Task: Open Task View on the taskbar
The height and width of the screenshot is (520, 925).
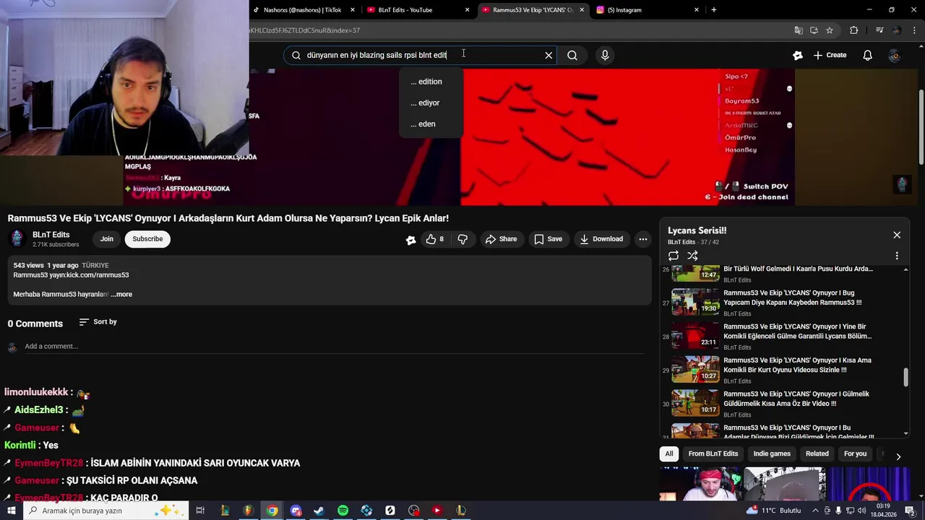Action: 200,511
